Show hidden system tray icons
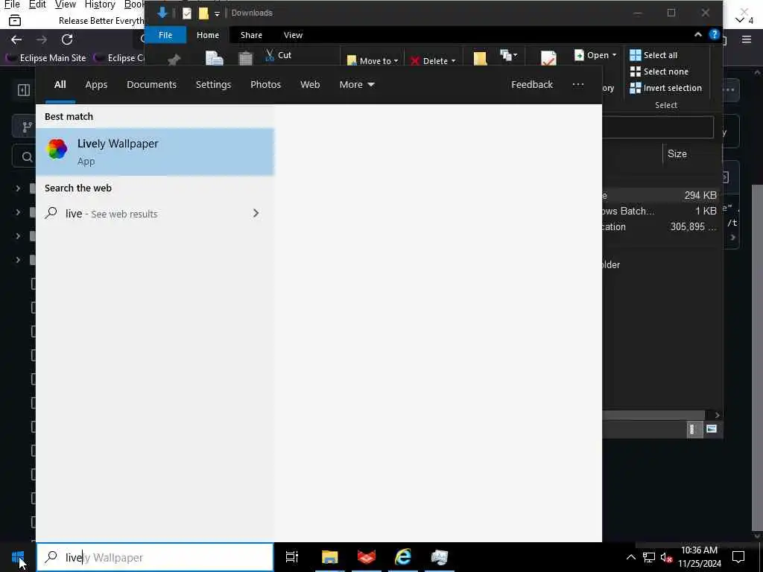Screen dimensions: 763x572 click(630, 557)
